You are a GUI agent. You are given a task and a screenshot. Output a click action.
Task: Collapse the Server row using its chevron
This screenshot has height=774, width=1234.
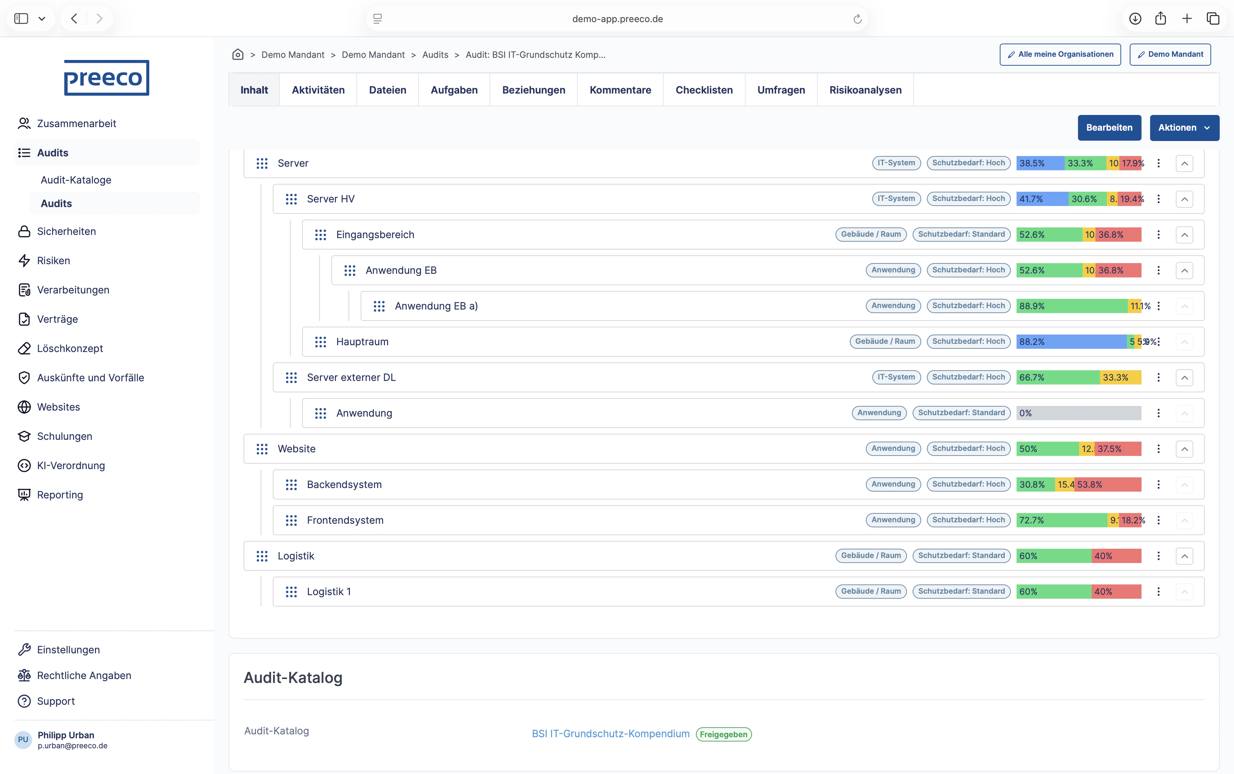click(x=1185, y=163)
